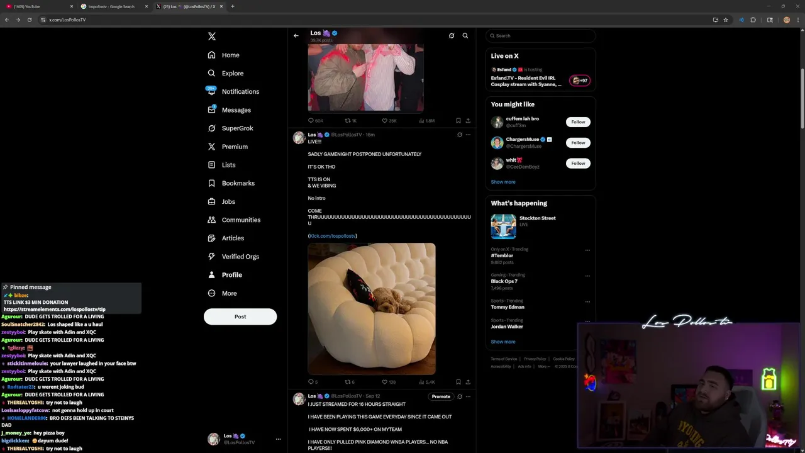Screen dimensions: 805x453
Task: Open account menu dots beside LosPollosTV
Action: coord(278,439)
